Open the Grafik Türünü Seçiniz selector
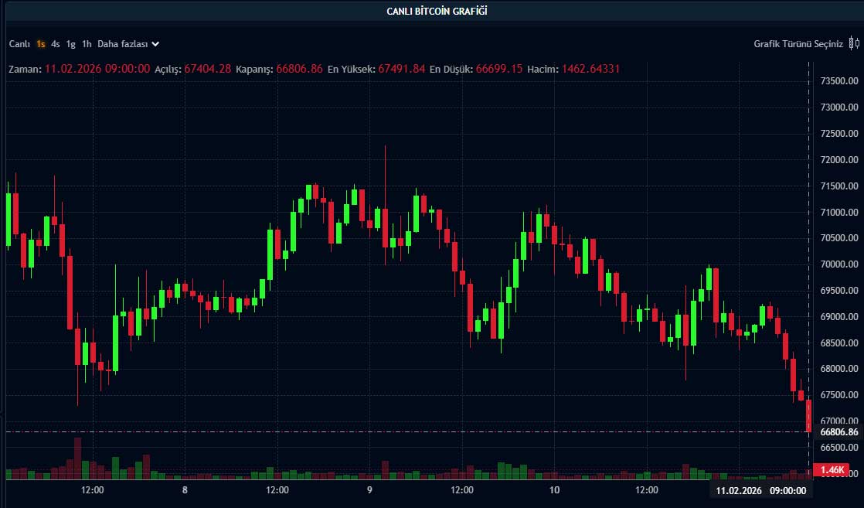Image resolution: width=864 pixels, height=508 pixels. (798, 44)
